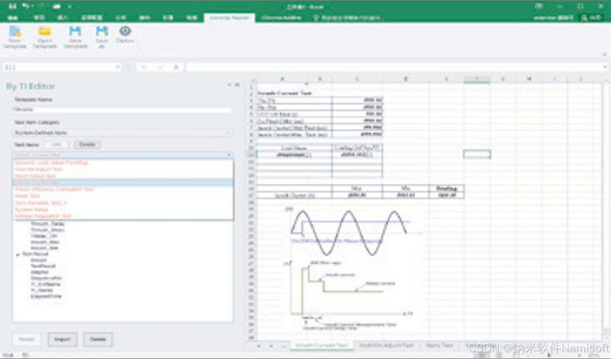This screenshot has width=611, height=359.
Task: Switch to the Chroma AddIns ribbon tab
Action: tap(281, 18)
